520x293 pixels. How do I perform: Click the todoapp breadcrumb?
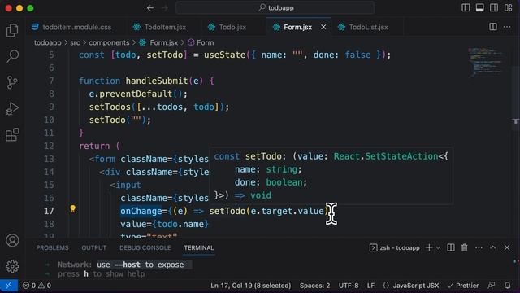tap(47, 42)
